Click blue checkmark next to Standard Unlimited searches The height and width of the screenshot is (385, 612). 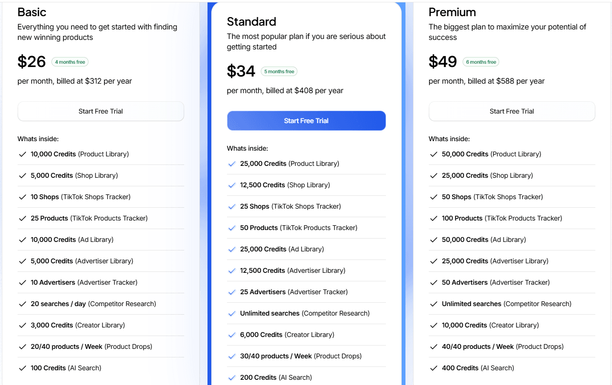pos(232,313)
